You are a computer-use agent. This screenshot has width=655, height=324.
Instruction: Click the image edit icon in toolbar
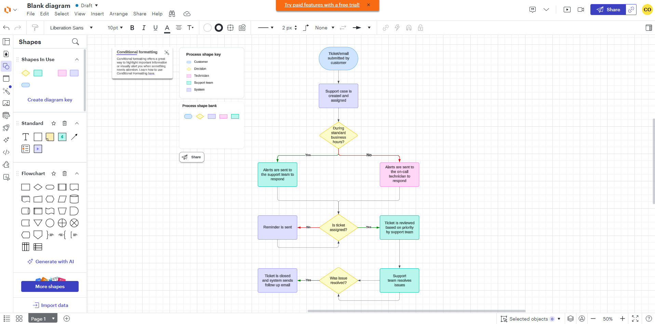coord(242,28)
